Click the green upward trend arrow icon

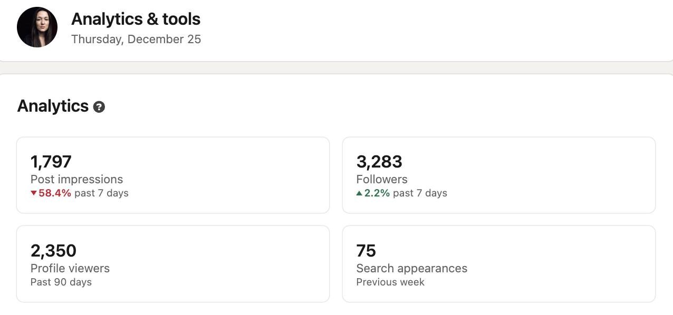pos(359,193)
